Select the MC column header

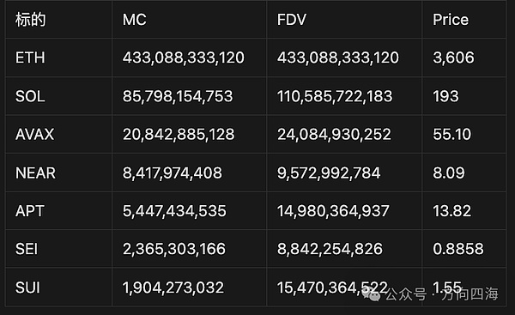pyautogui.click(x=135, y=20)
